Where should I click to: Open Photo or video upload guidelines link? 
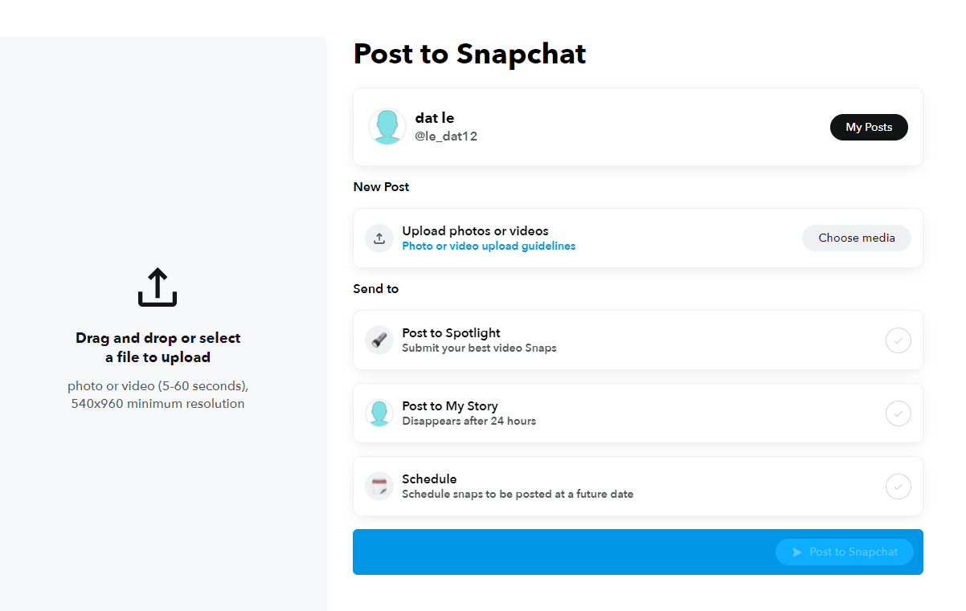click(x=489, y=246)
